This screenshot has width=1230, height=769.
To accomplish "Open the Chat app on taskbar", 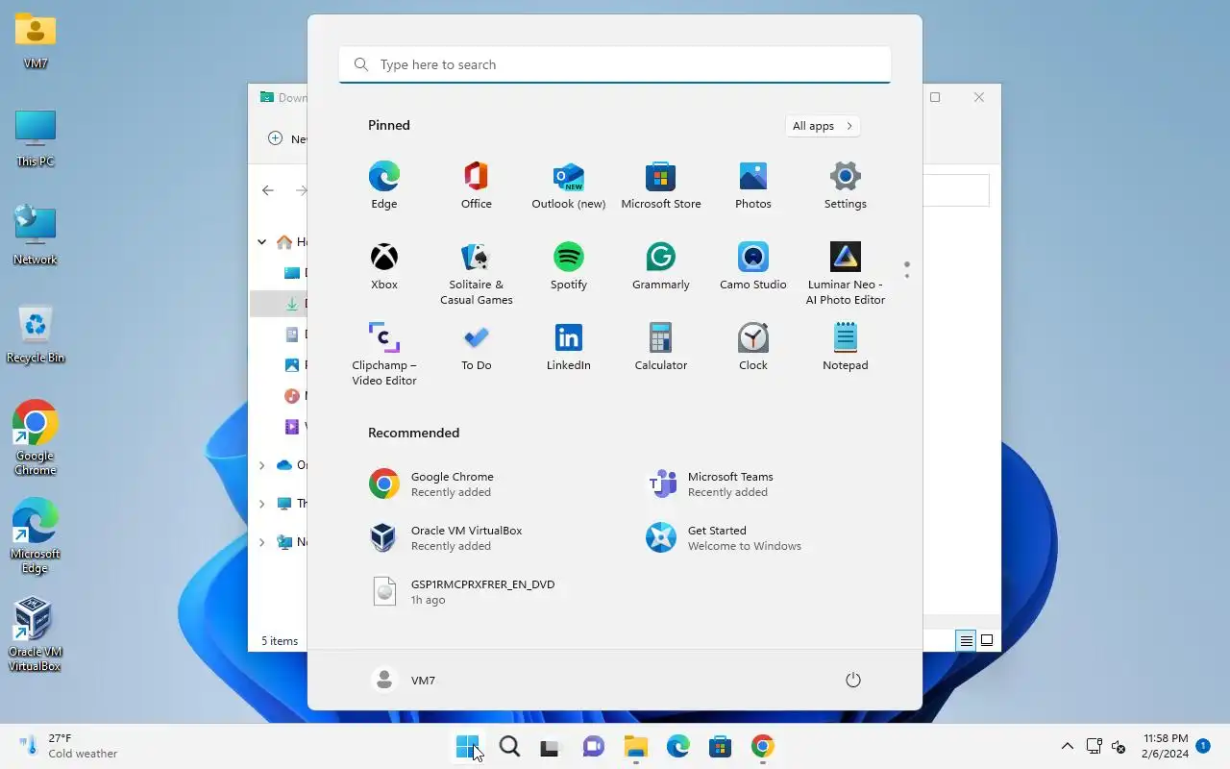I will tap(593, 746).
